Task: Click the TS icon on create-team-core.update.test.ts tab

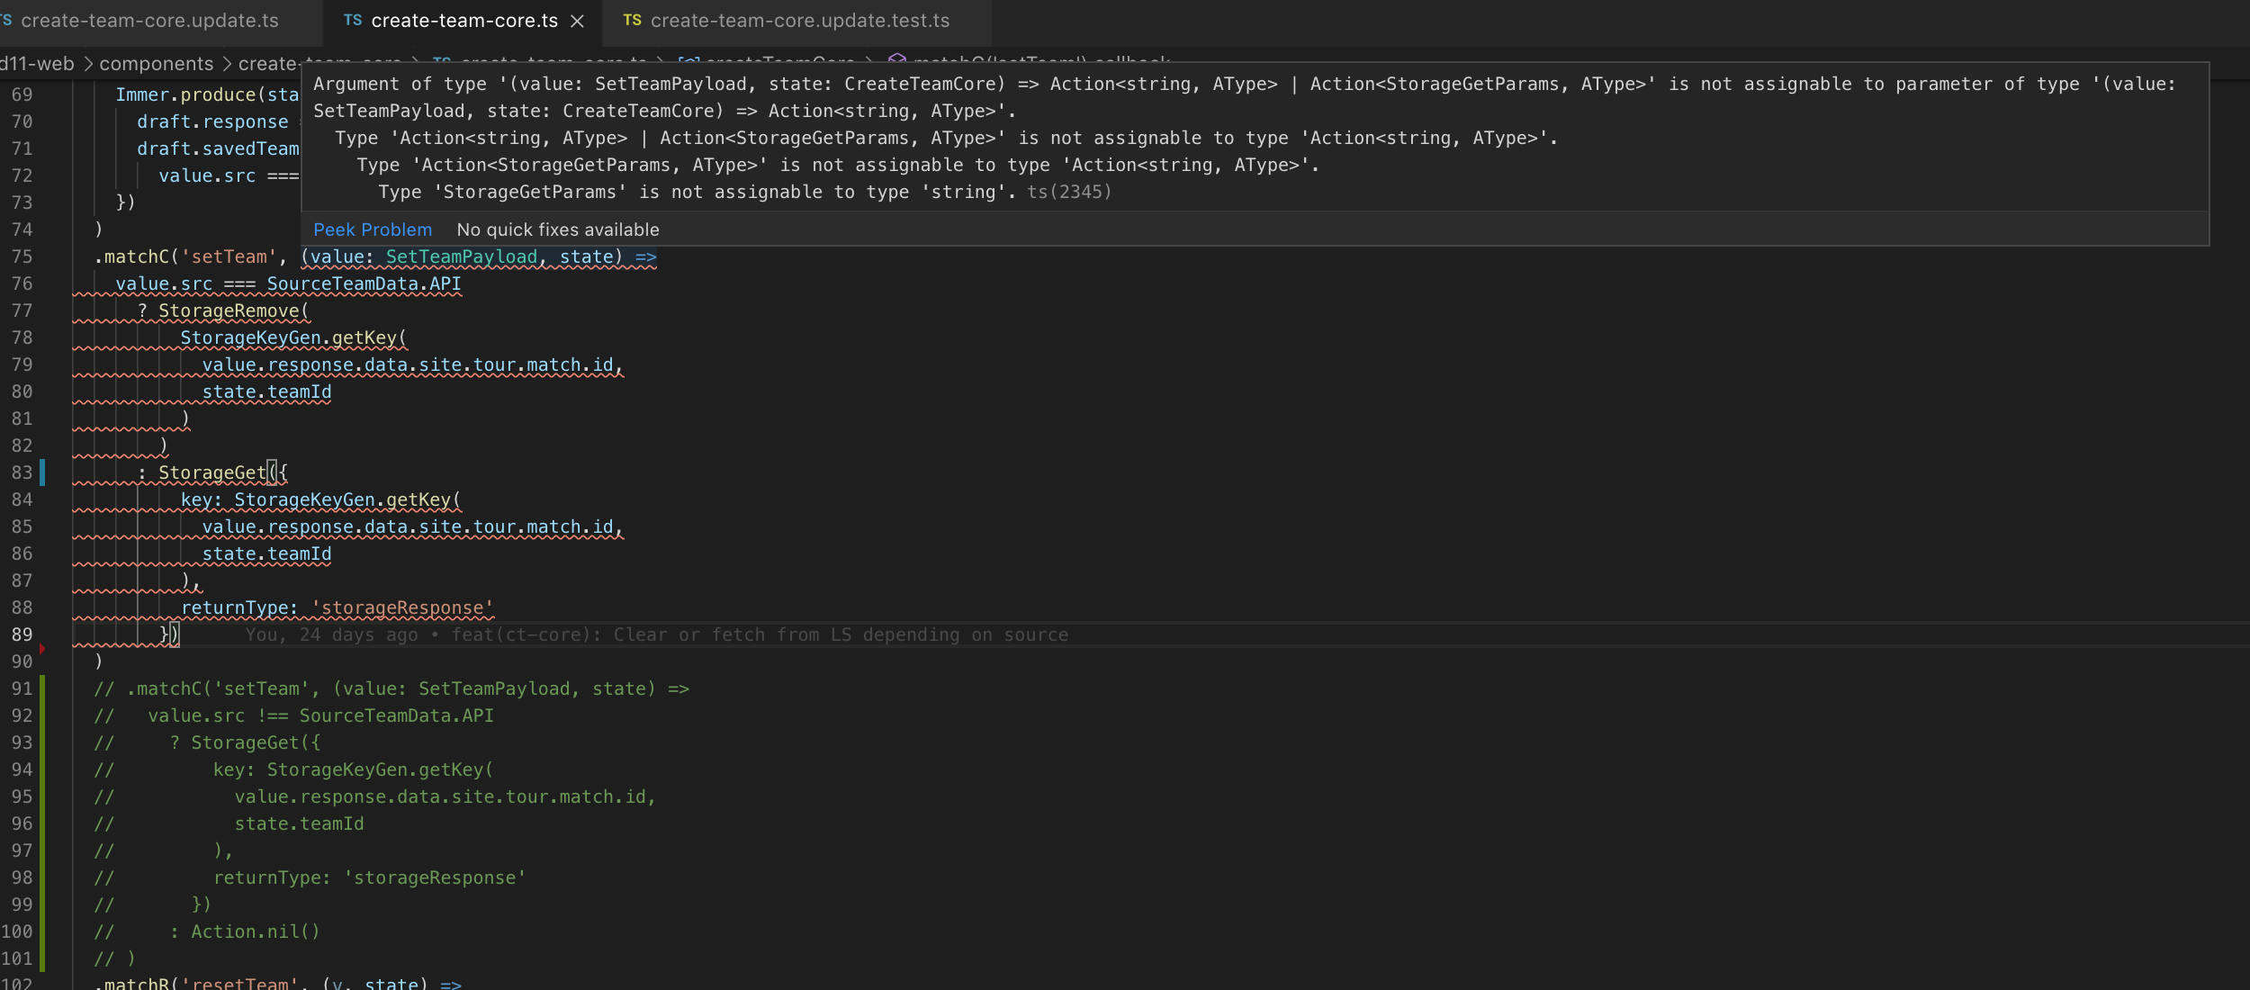Action: (x=633, y=20)
